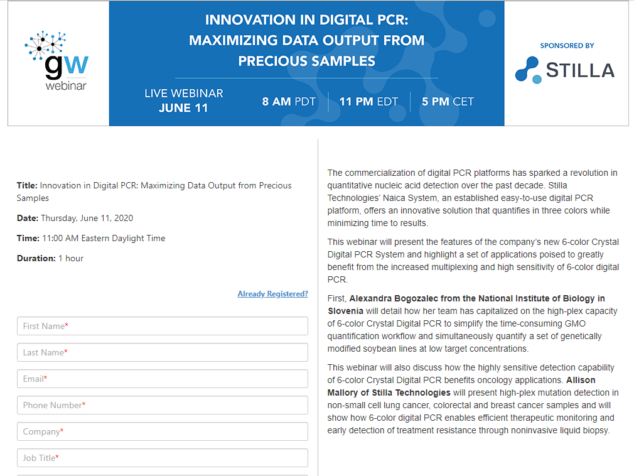This screenshot has width=634, height=476.
Task: Click the bold 'Mallory of Stilla Technologies' text
Action: point(389,392)
